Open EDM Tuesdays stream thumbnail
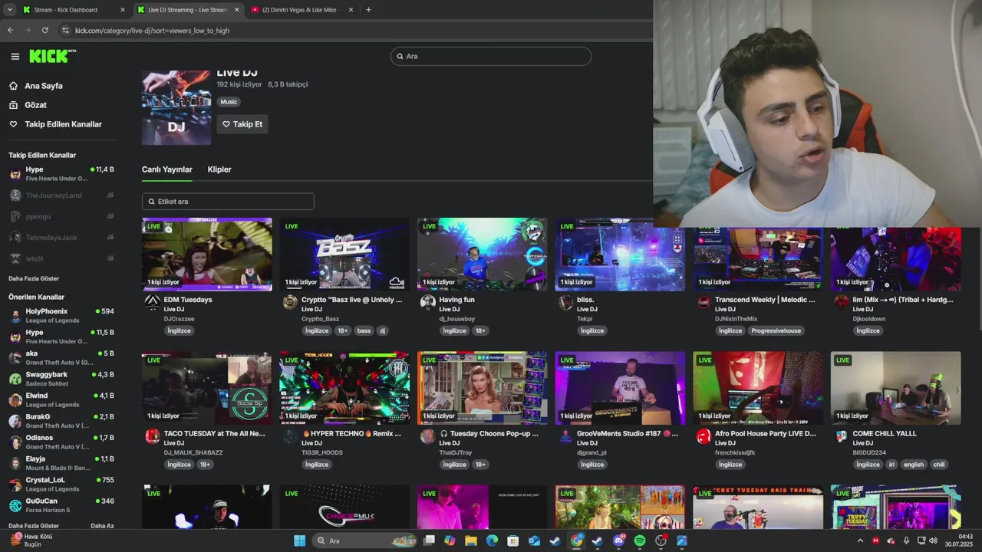 pos(206,255)
